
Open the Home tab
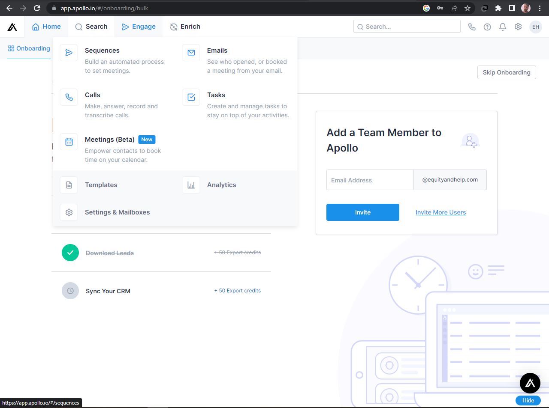coord(46,27)
